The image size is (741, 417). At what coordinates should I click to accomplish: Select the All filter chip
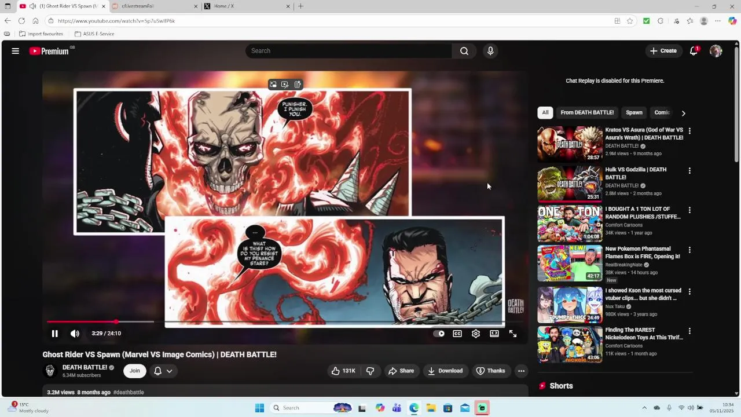click(545, 112)
